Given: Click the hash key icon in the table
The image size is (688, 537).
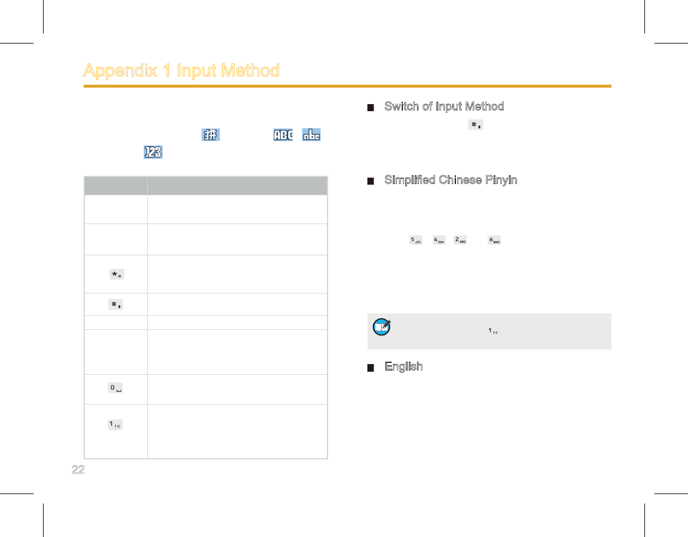Looking at the screenshot, I should coord(116,304).
